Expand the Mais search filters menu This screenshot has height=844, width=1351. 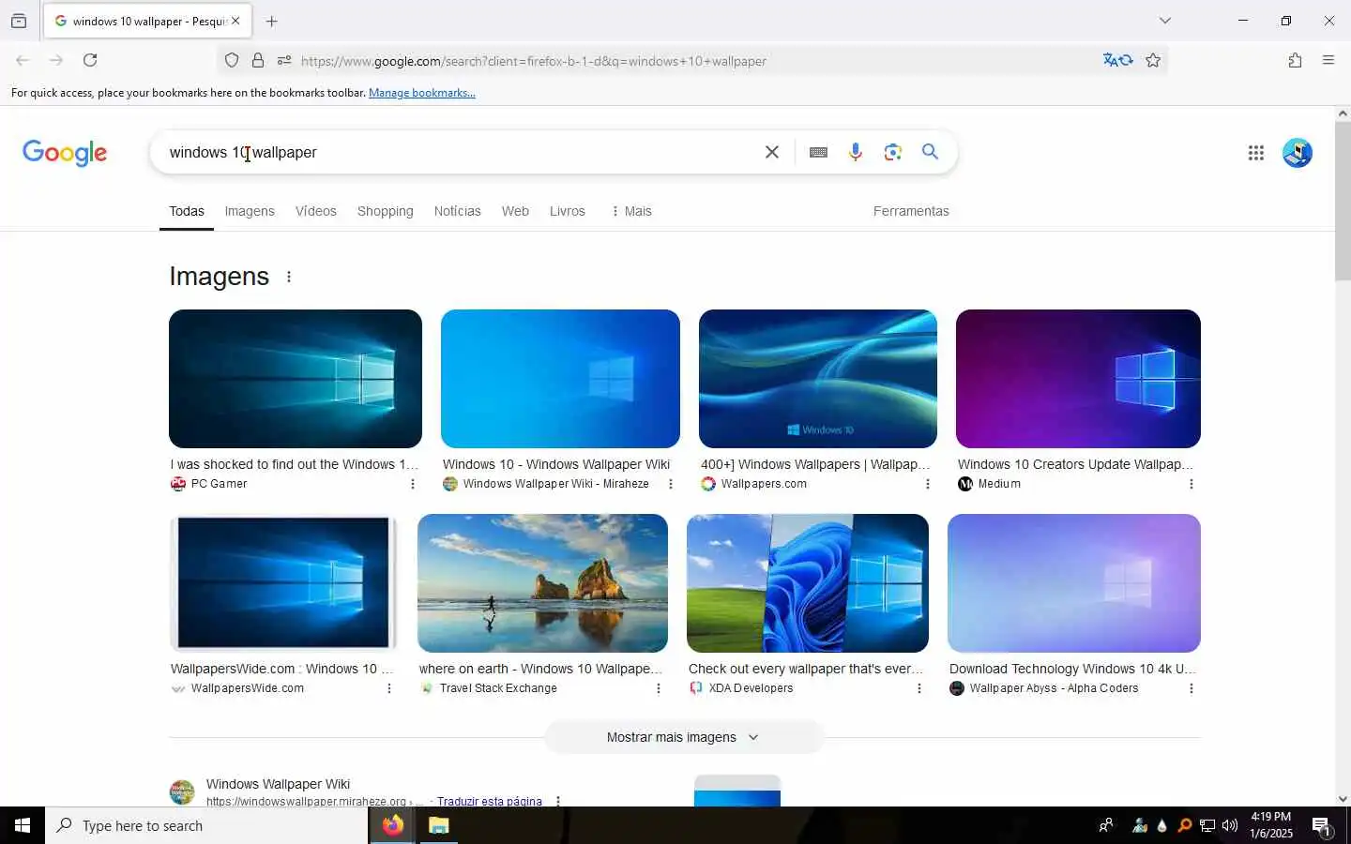click(x=631, y=211)
